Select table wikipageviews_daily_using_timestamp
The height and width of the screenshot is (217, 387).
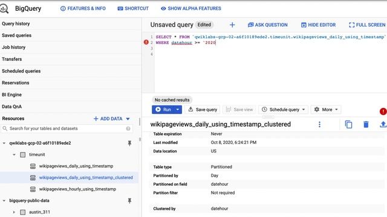point(76,166)
